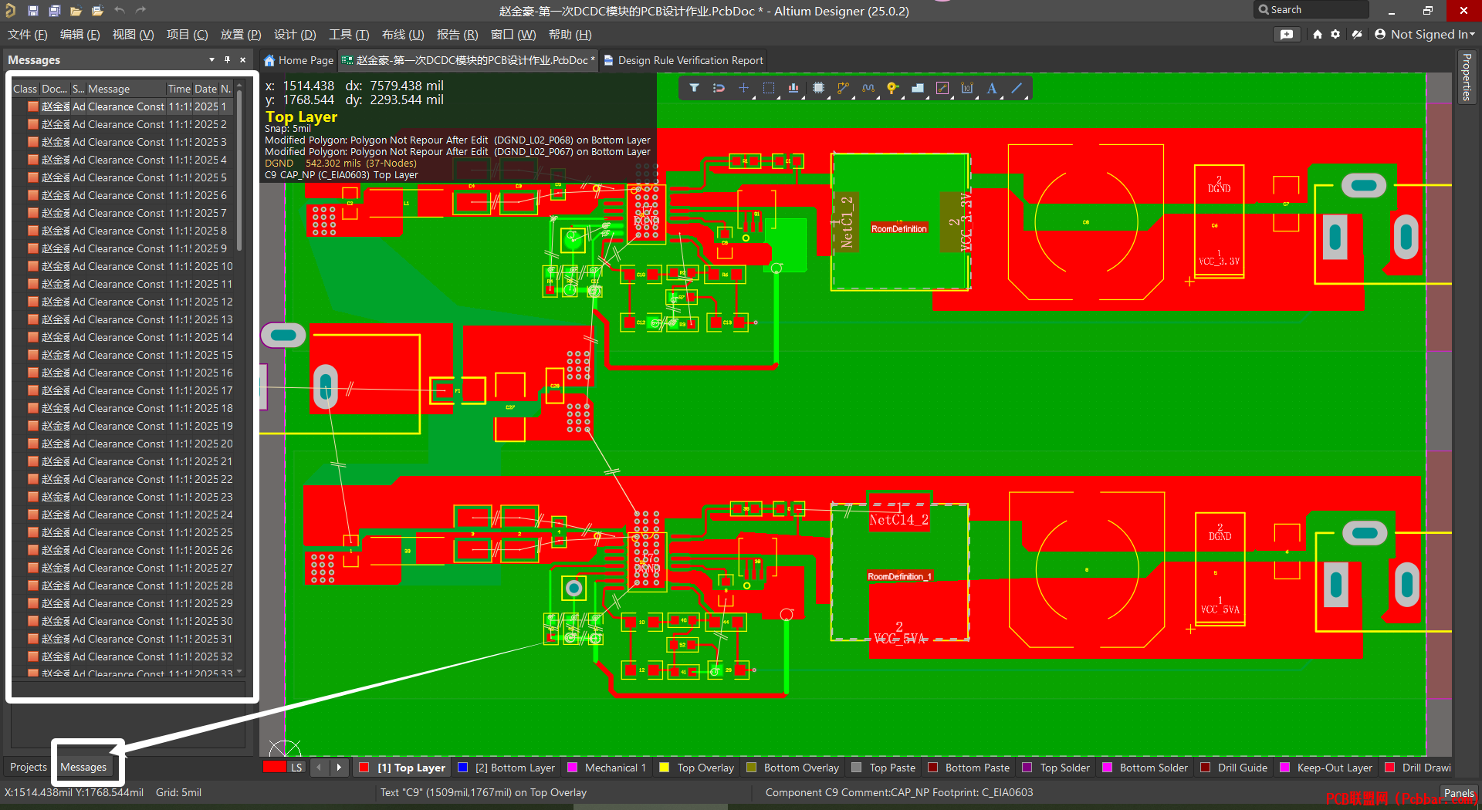Select the Keep-Out Layer tab
Image resolution: width=1482 pixels, height=810 pixels.
1327,768
